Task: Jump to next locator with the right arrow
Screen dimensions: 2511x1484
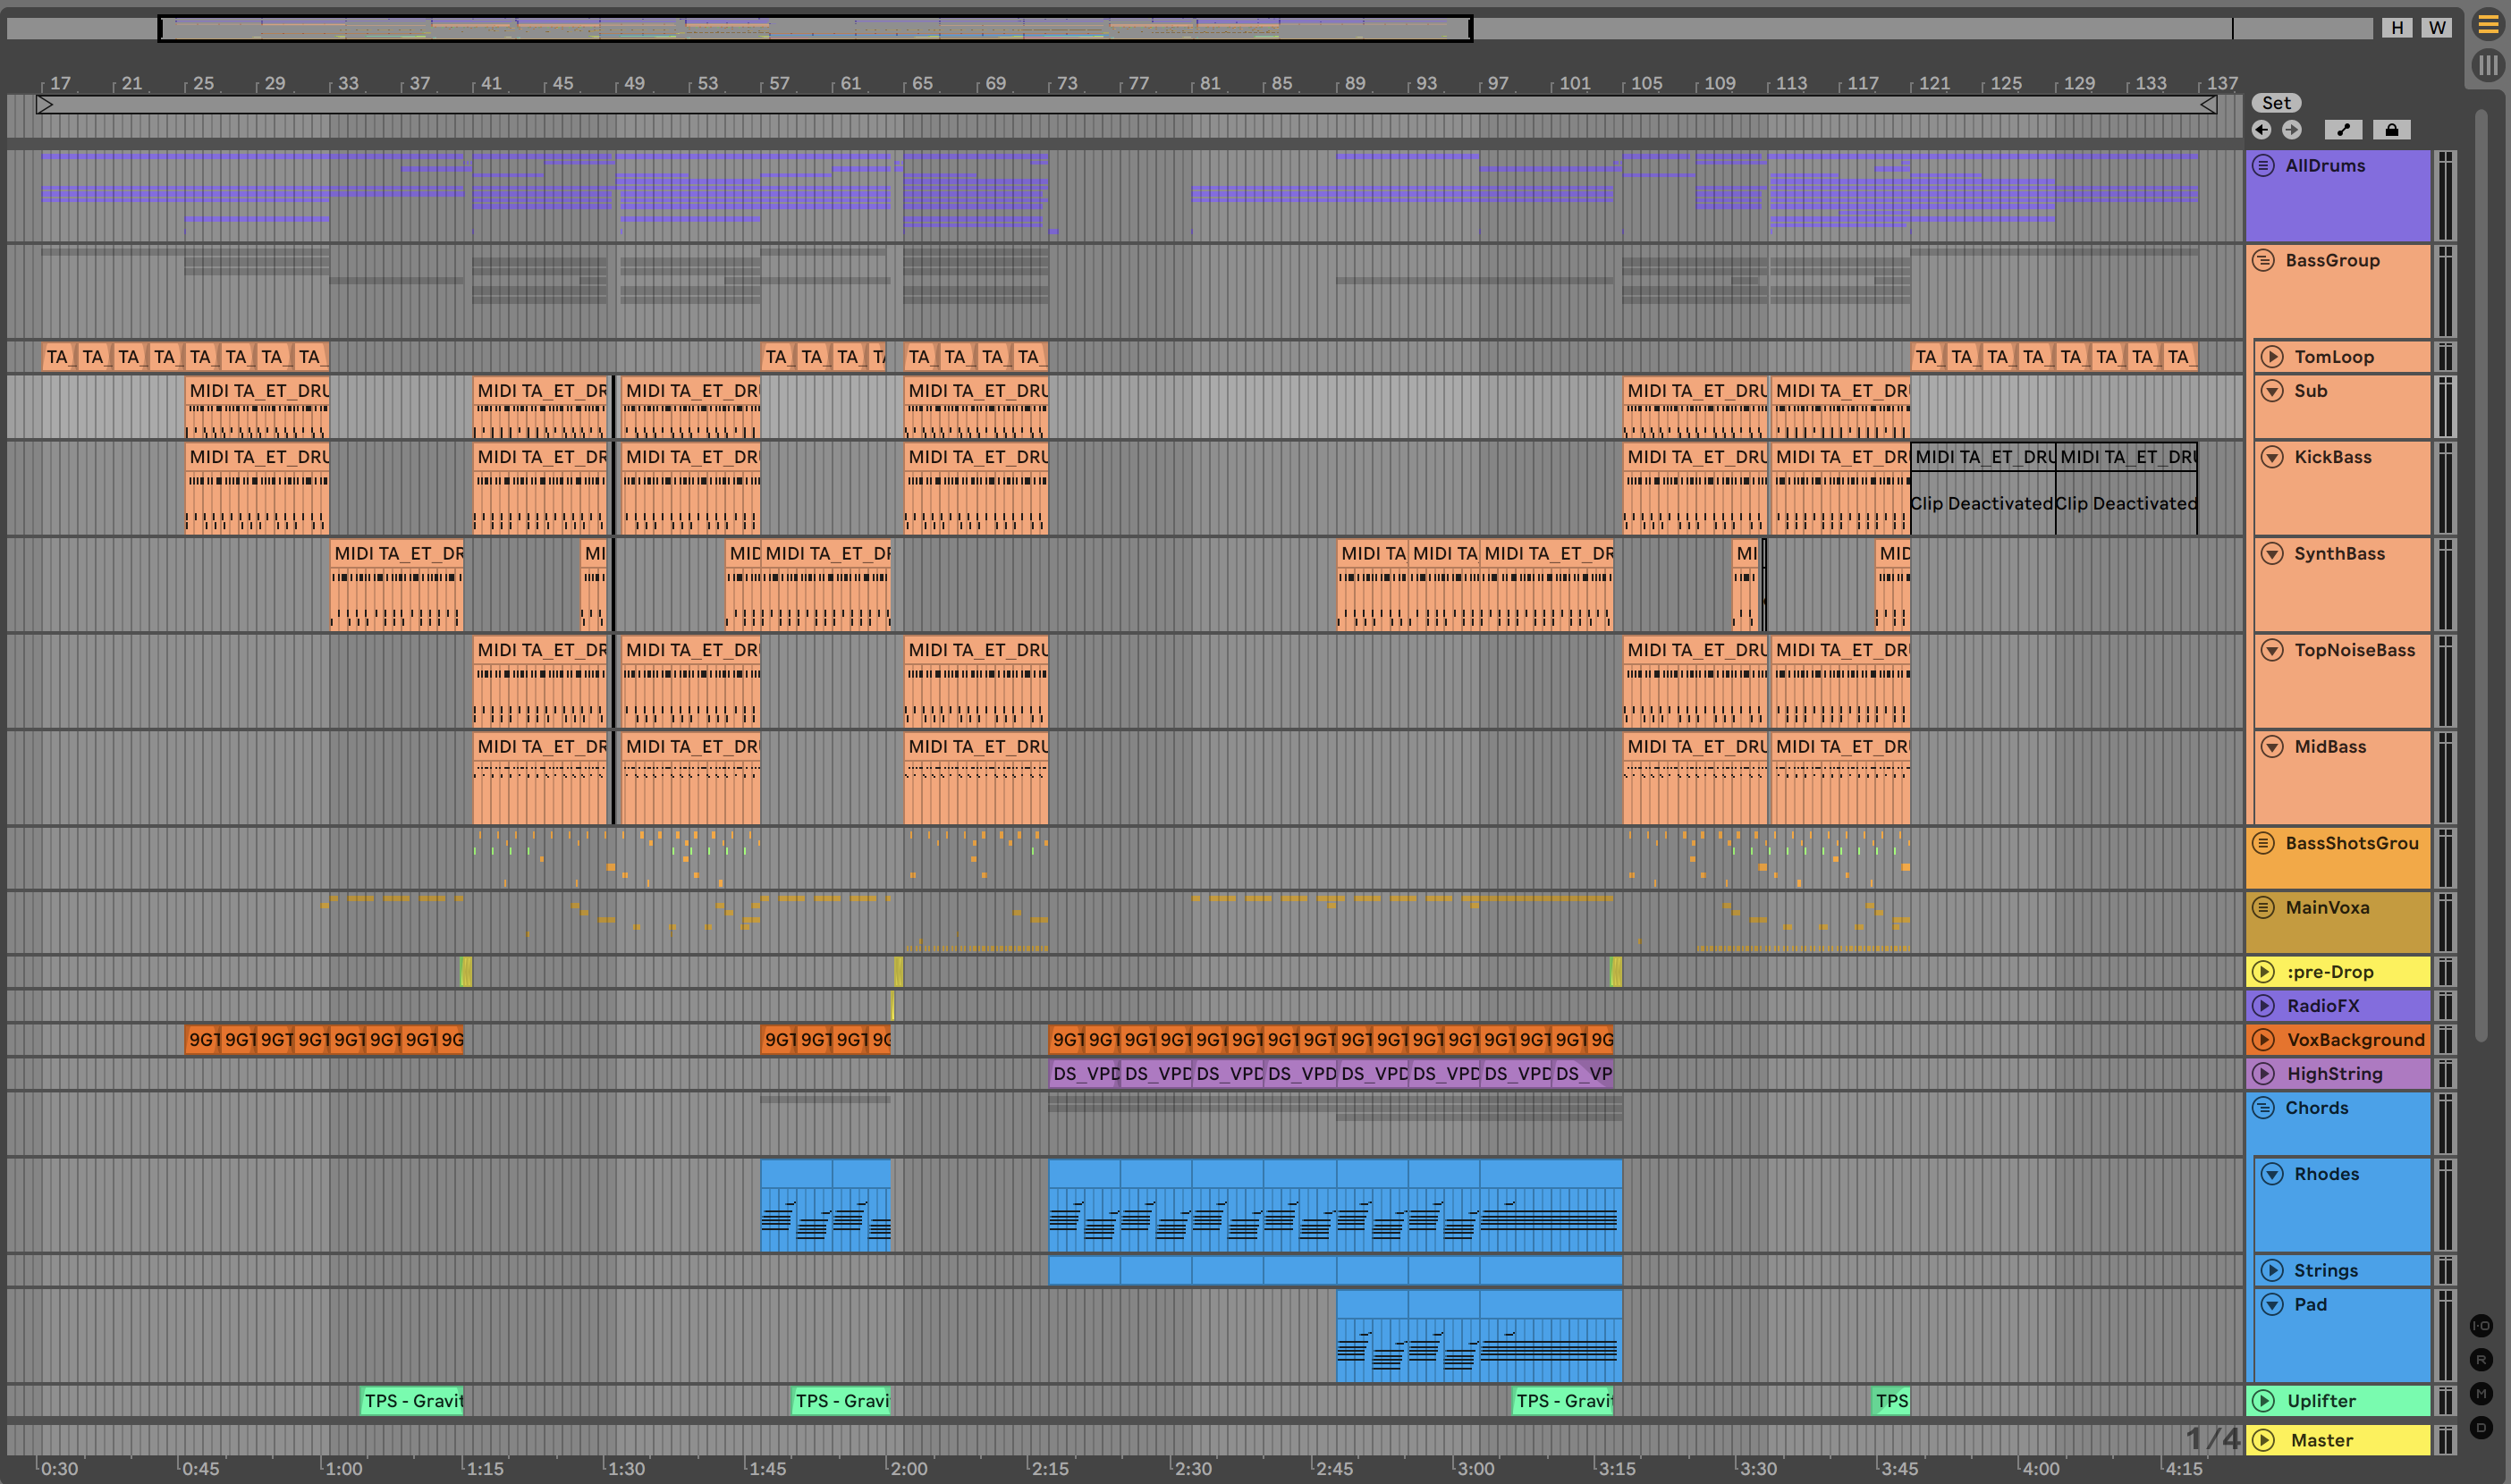Action: (2291, 130)
